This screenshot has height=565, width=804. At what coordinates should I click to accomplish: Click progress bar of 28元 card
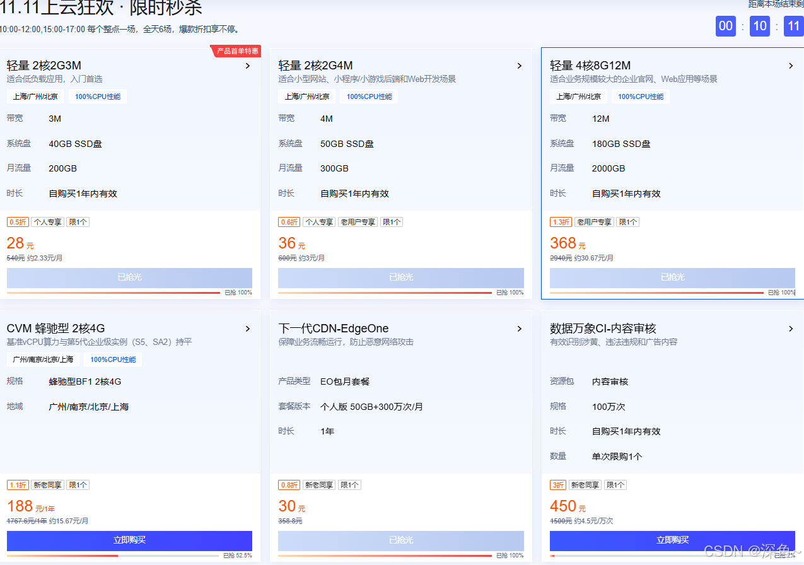point(114,293)
